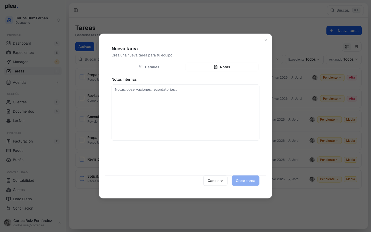Screen dimensions: 371x232
Task: Select the Notas tab
Action: click(x=222, y=67)
